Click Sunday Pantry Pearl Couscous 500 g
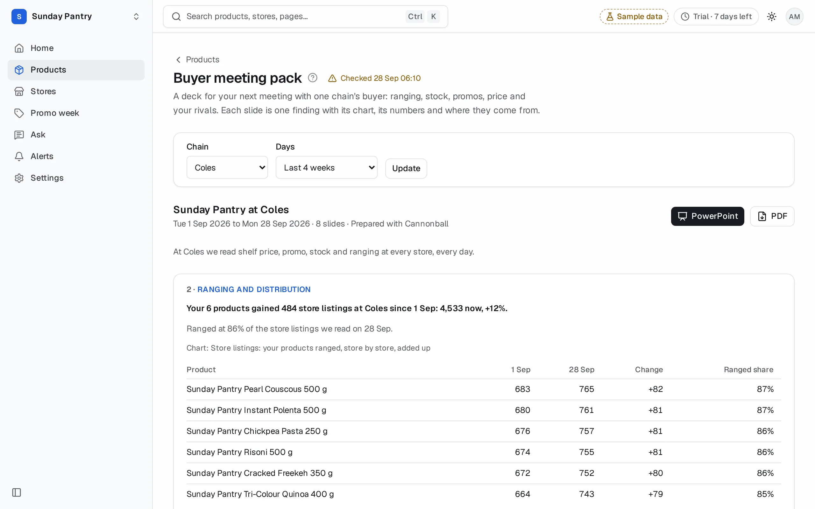815x509 pixels. pos(257,389)
